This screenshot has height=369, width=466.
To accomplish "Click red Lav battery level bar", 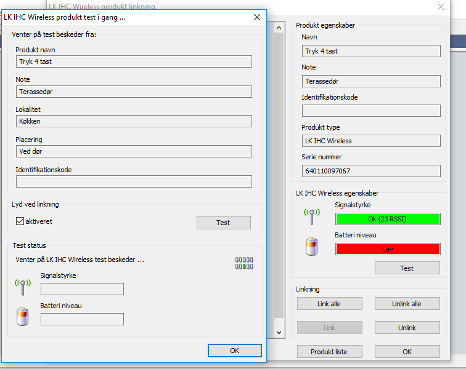I will 388,249.
